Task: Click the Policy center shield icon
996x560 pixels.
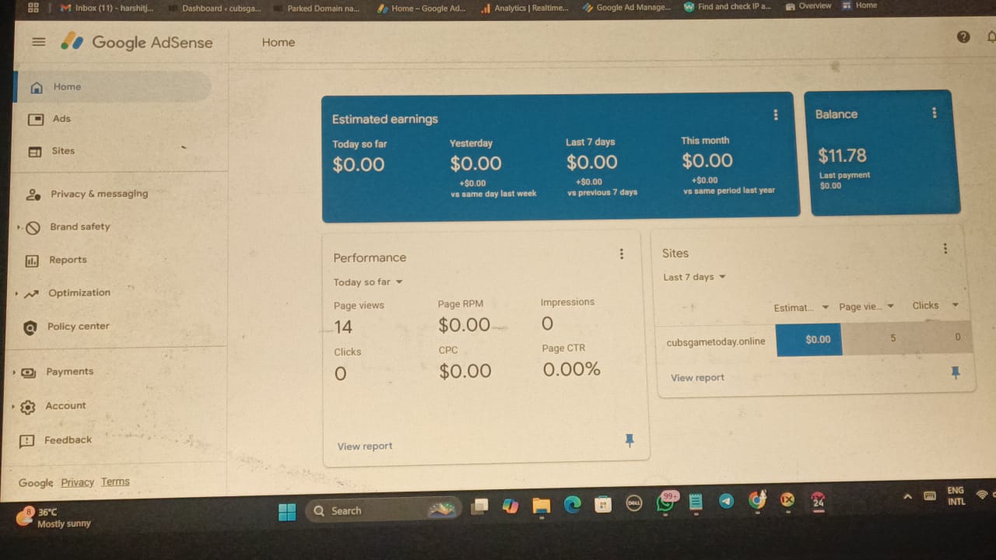Action: [x=30, y=327]
